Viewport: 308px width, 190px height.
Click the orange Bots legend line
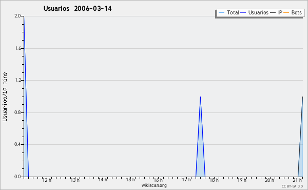tap(286, 13)
